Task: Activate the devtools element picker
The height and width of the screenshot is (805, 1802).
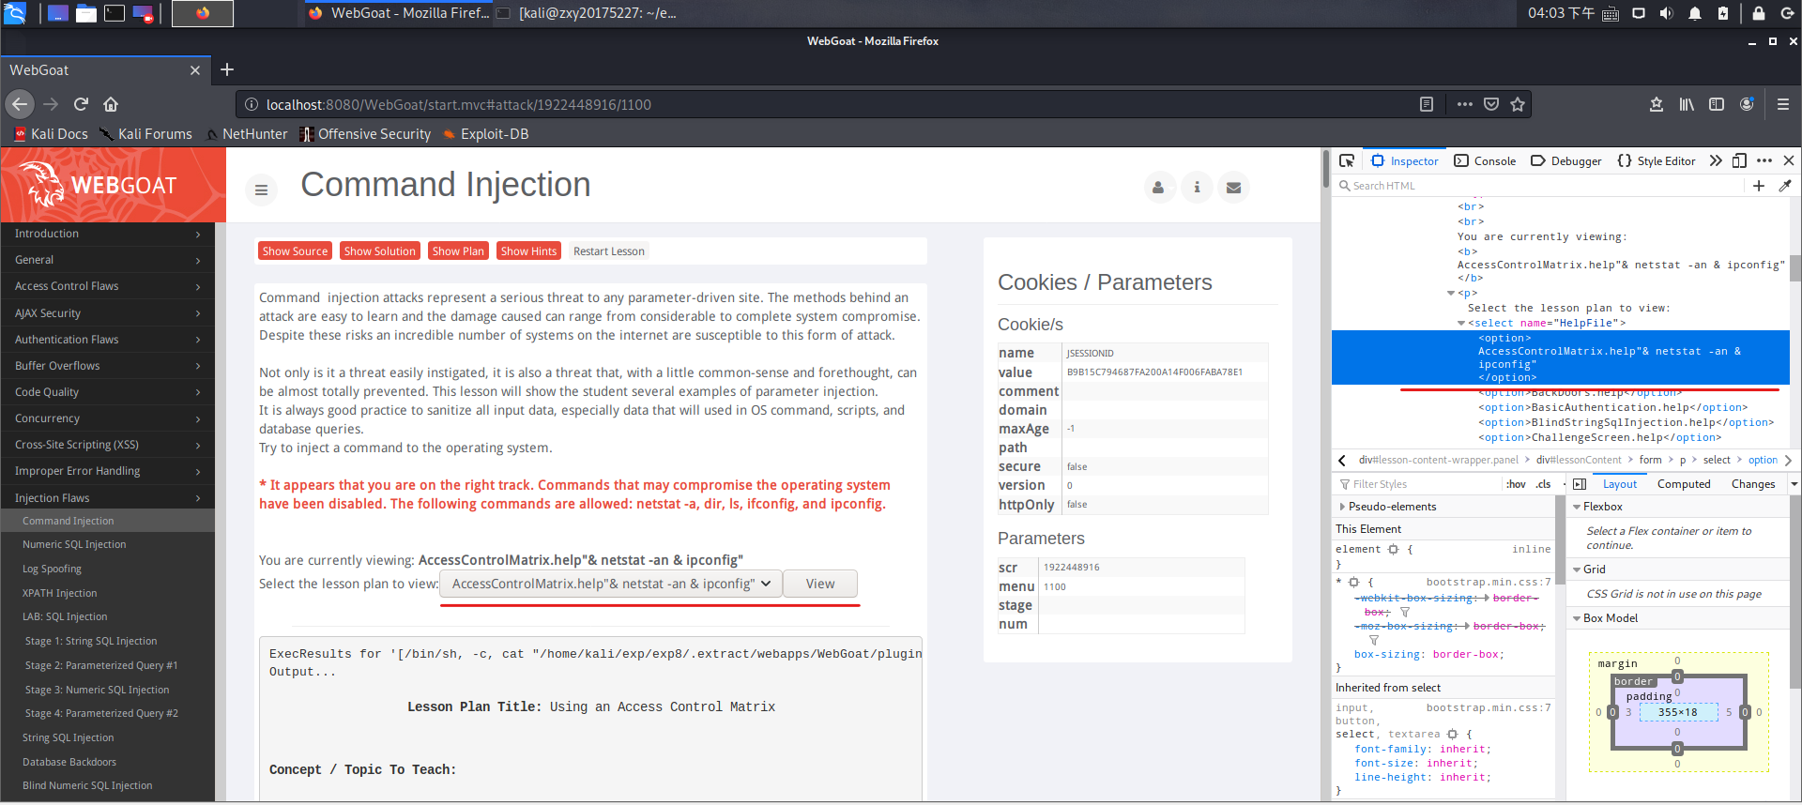Action: pyautogui.click(x=1347, y=160)
